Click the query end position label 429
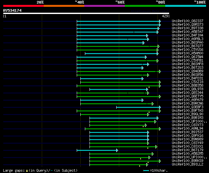Screen dimensions: 209x173 click(x=165, y=16)
